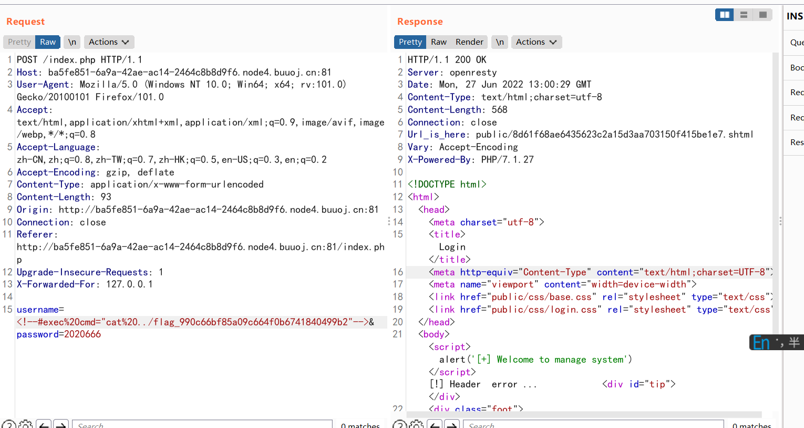Image resolution: width=804 pixels, height=428 pixels.
Task: Click the Request panel title
Action: click(25, 22)
